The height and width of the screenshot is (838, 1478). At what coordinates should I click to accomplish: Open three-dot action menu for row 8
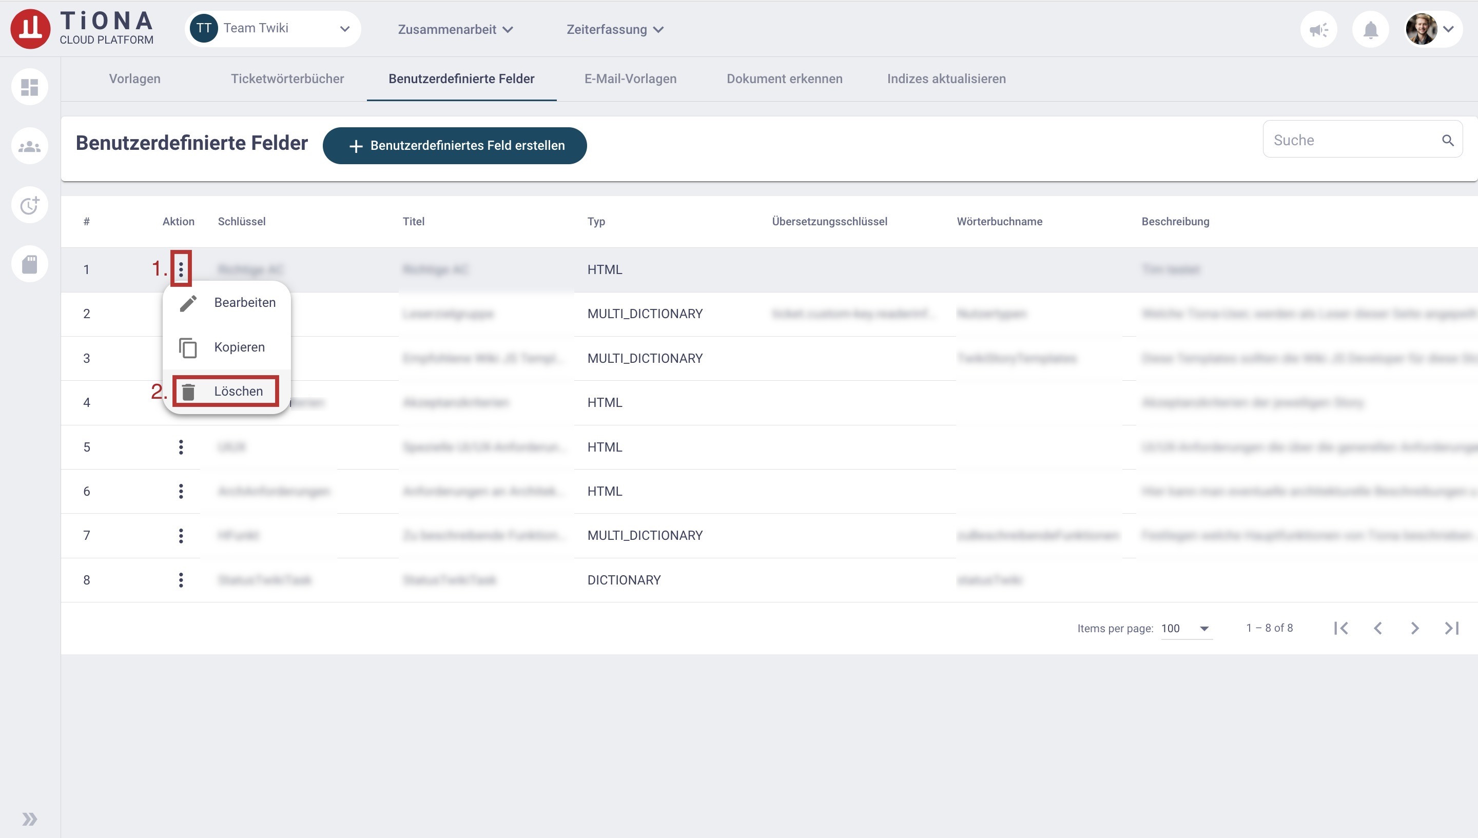(x=181, y=579)
